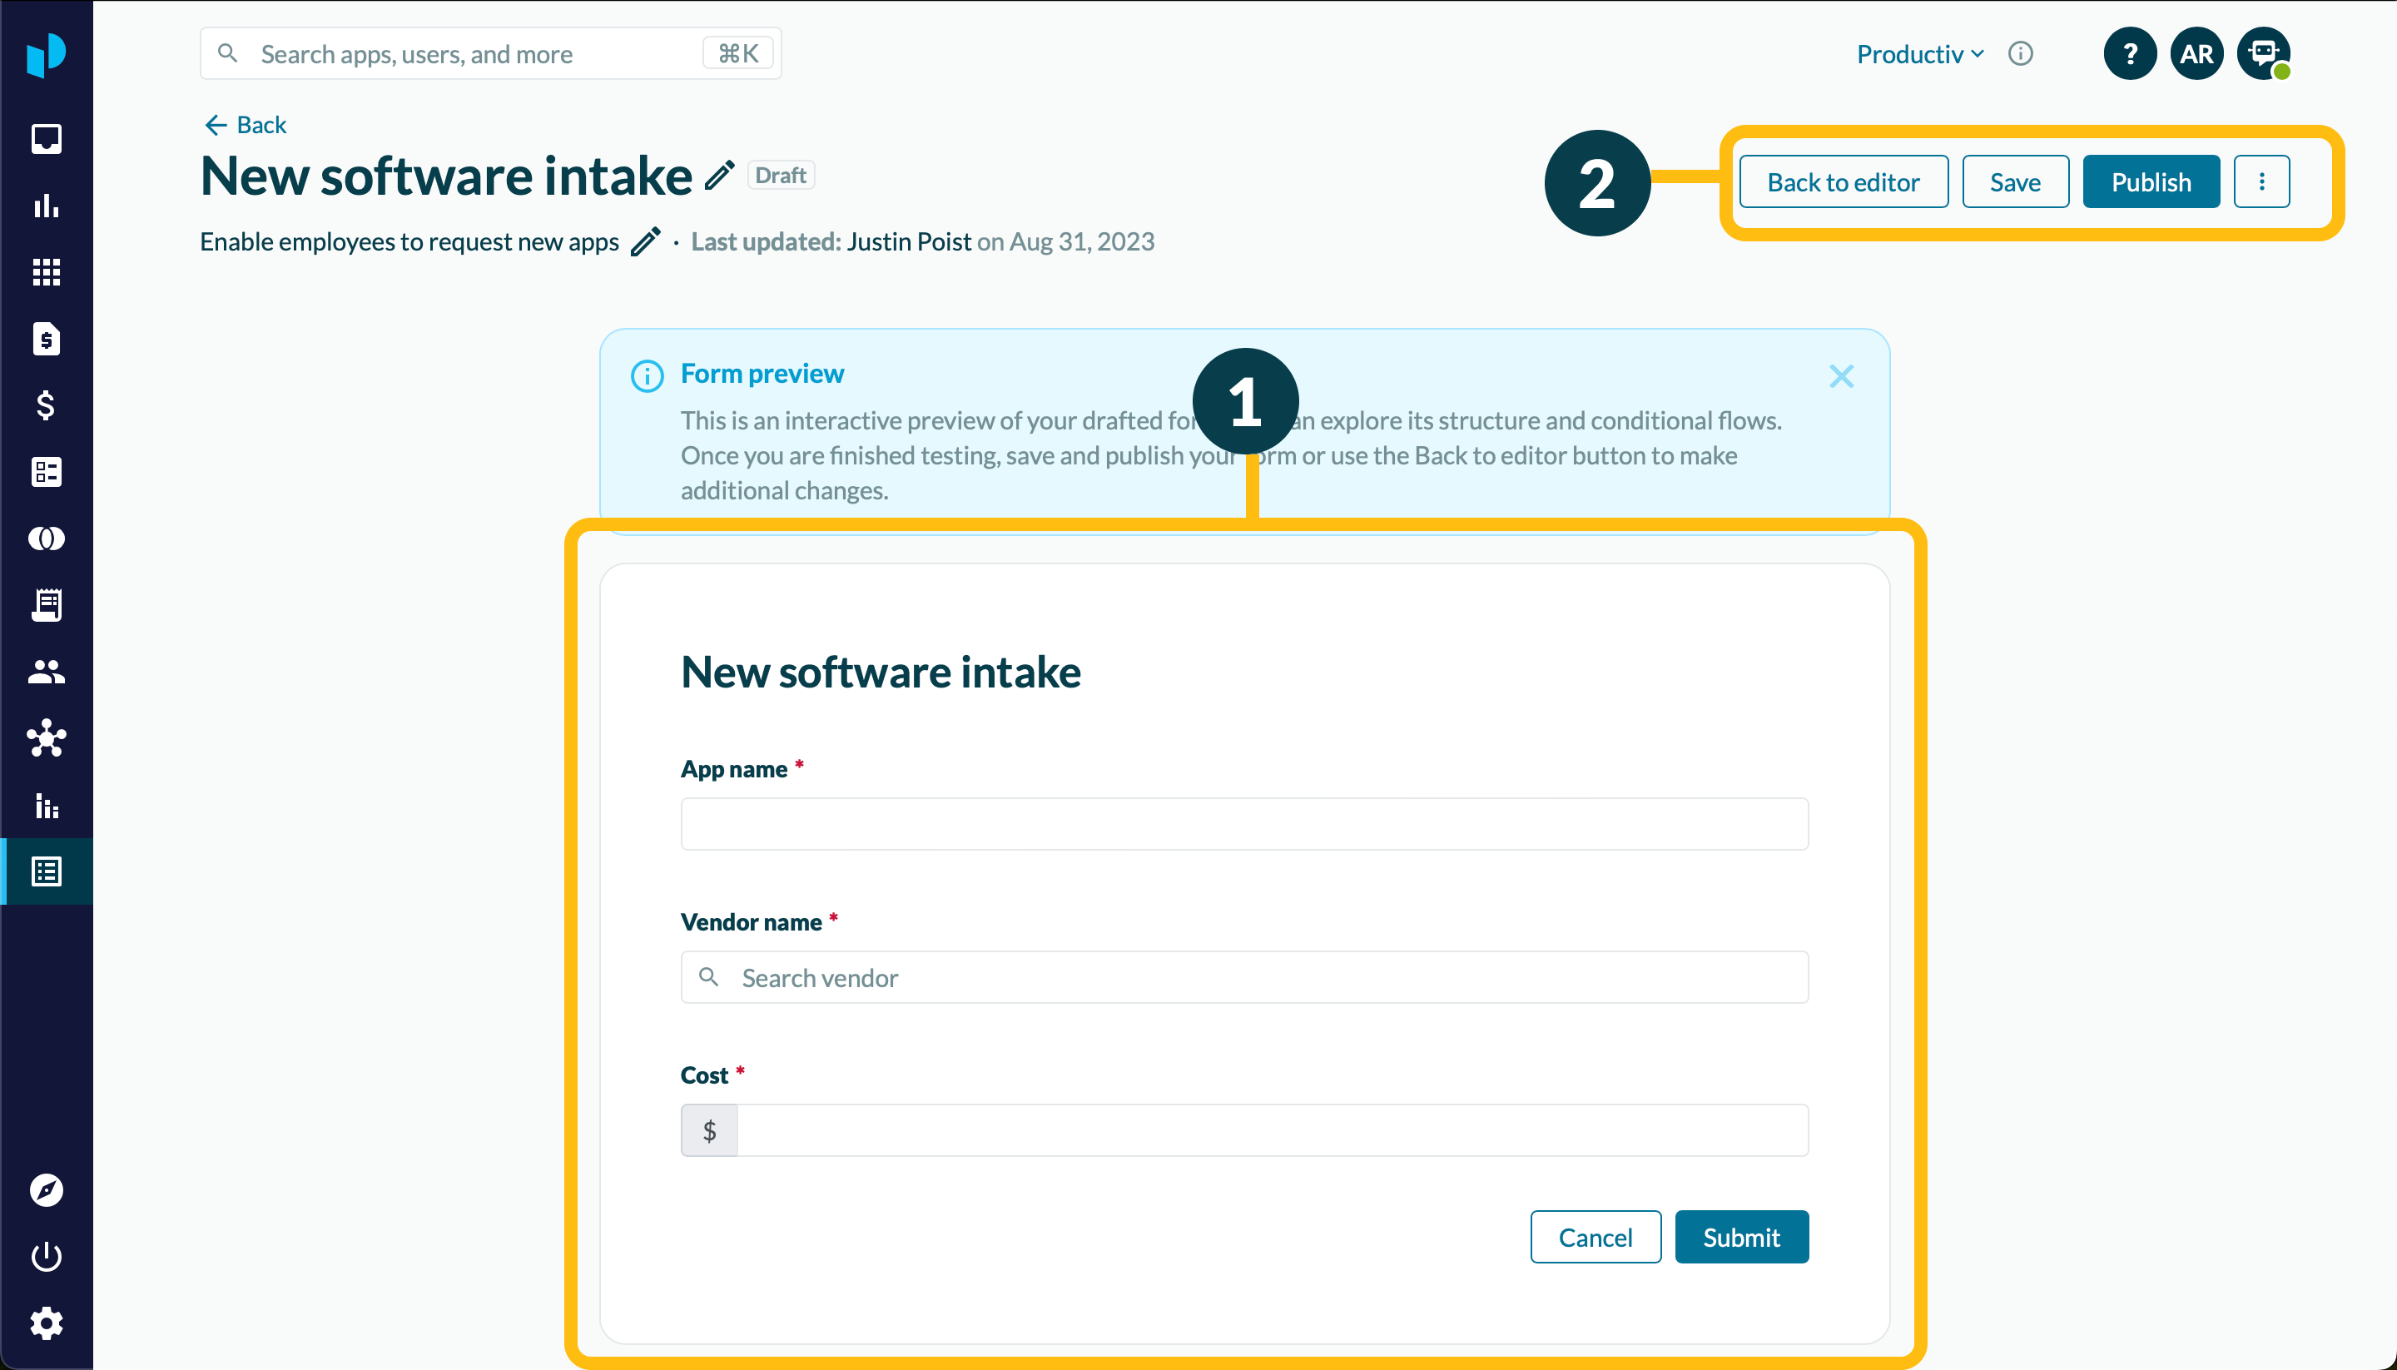2397x1370 pixels.
Task: Click the dollar sign spend icon in the sidebar
Action: [46, 405]
